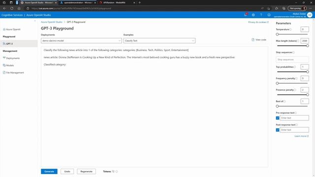The width and height of the screenshot is (315, 177).
Task: Switch to the Azure OpenAI Studio browser tab
Action: [38, 2]
